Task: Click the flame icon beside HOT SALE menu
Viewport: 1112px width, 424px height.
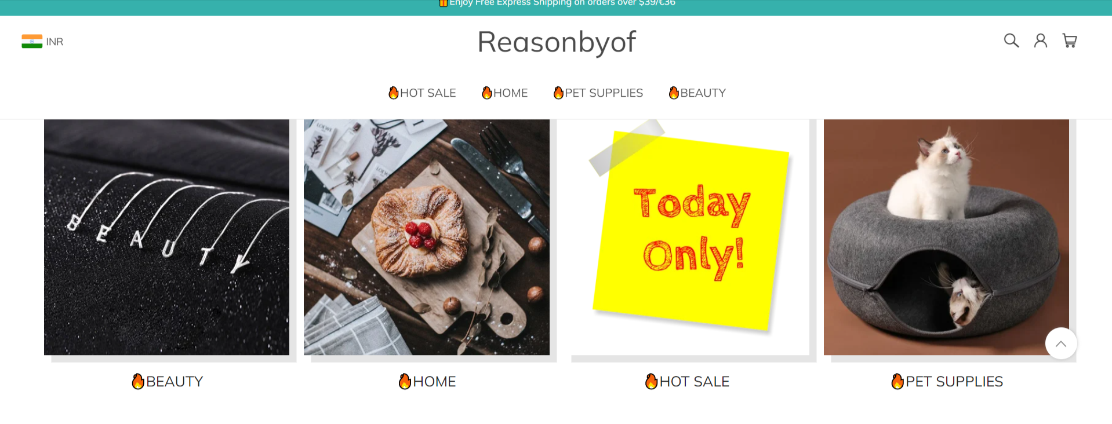Action: pyautogui.click(x=394, y=93)
